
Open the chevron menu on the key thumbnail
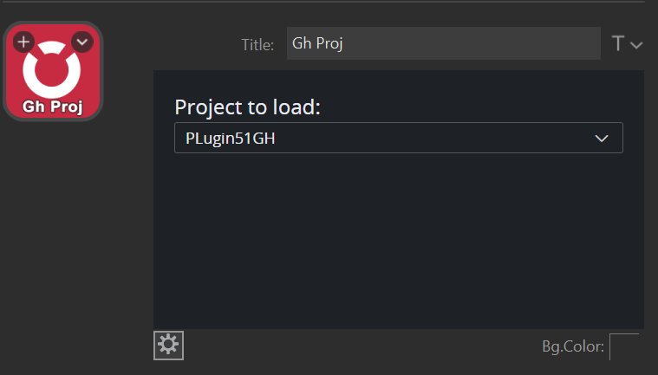pyautogui.click(x=81, y=41)
